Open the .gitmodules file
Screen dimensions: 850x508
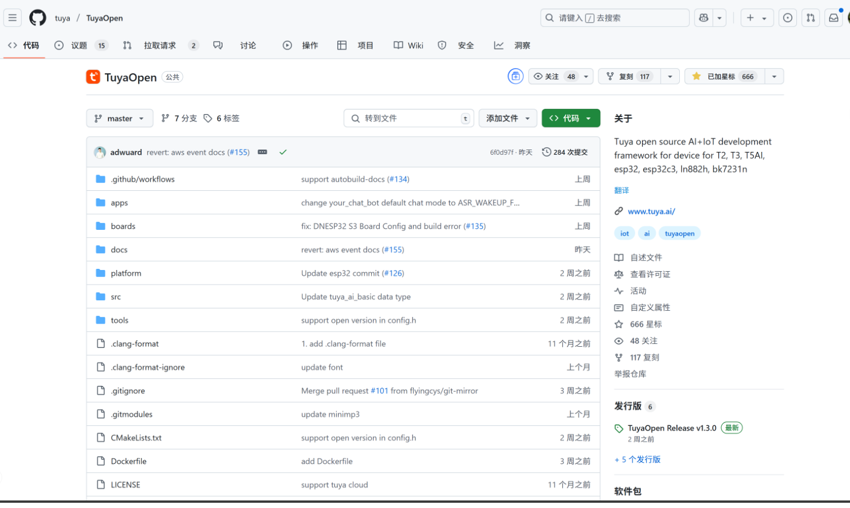click(132, 414)
